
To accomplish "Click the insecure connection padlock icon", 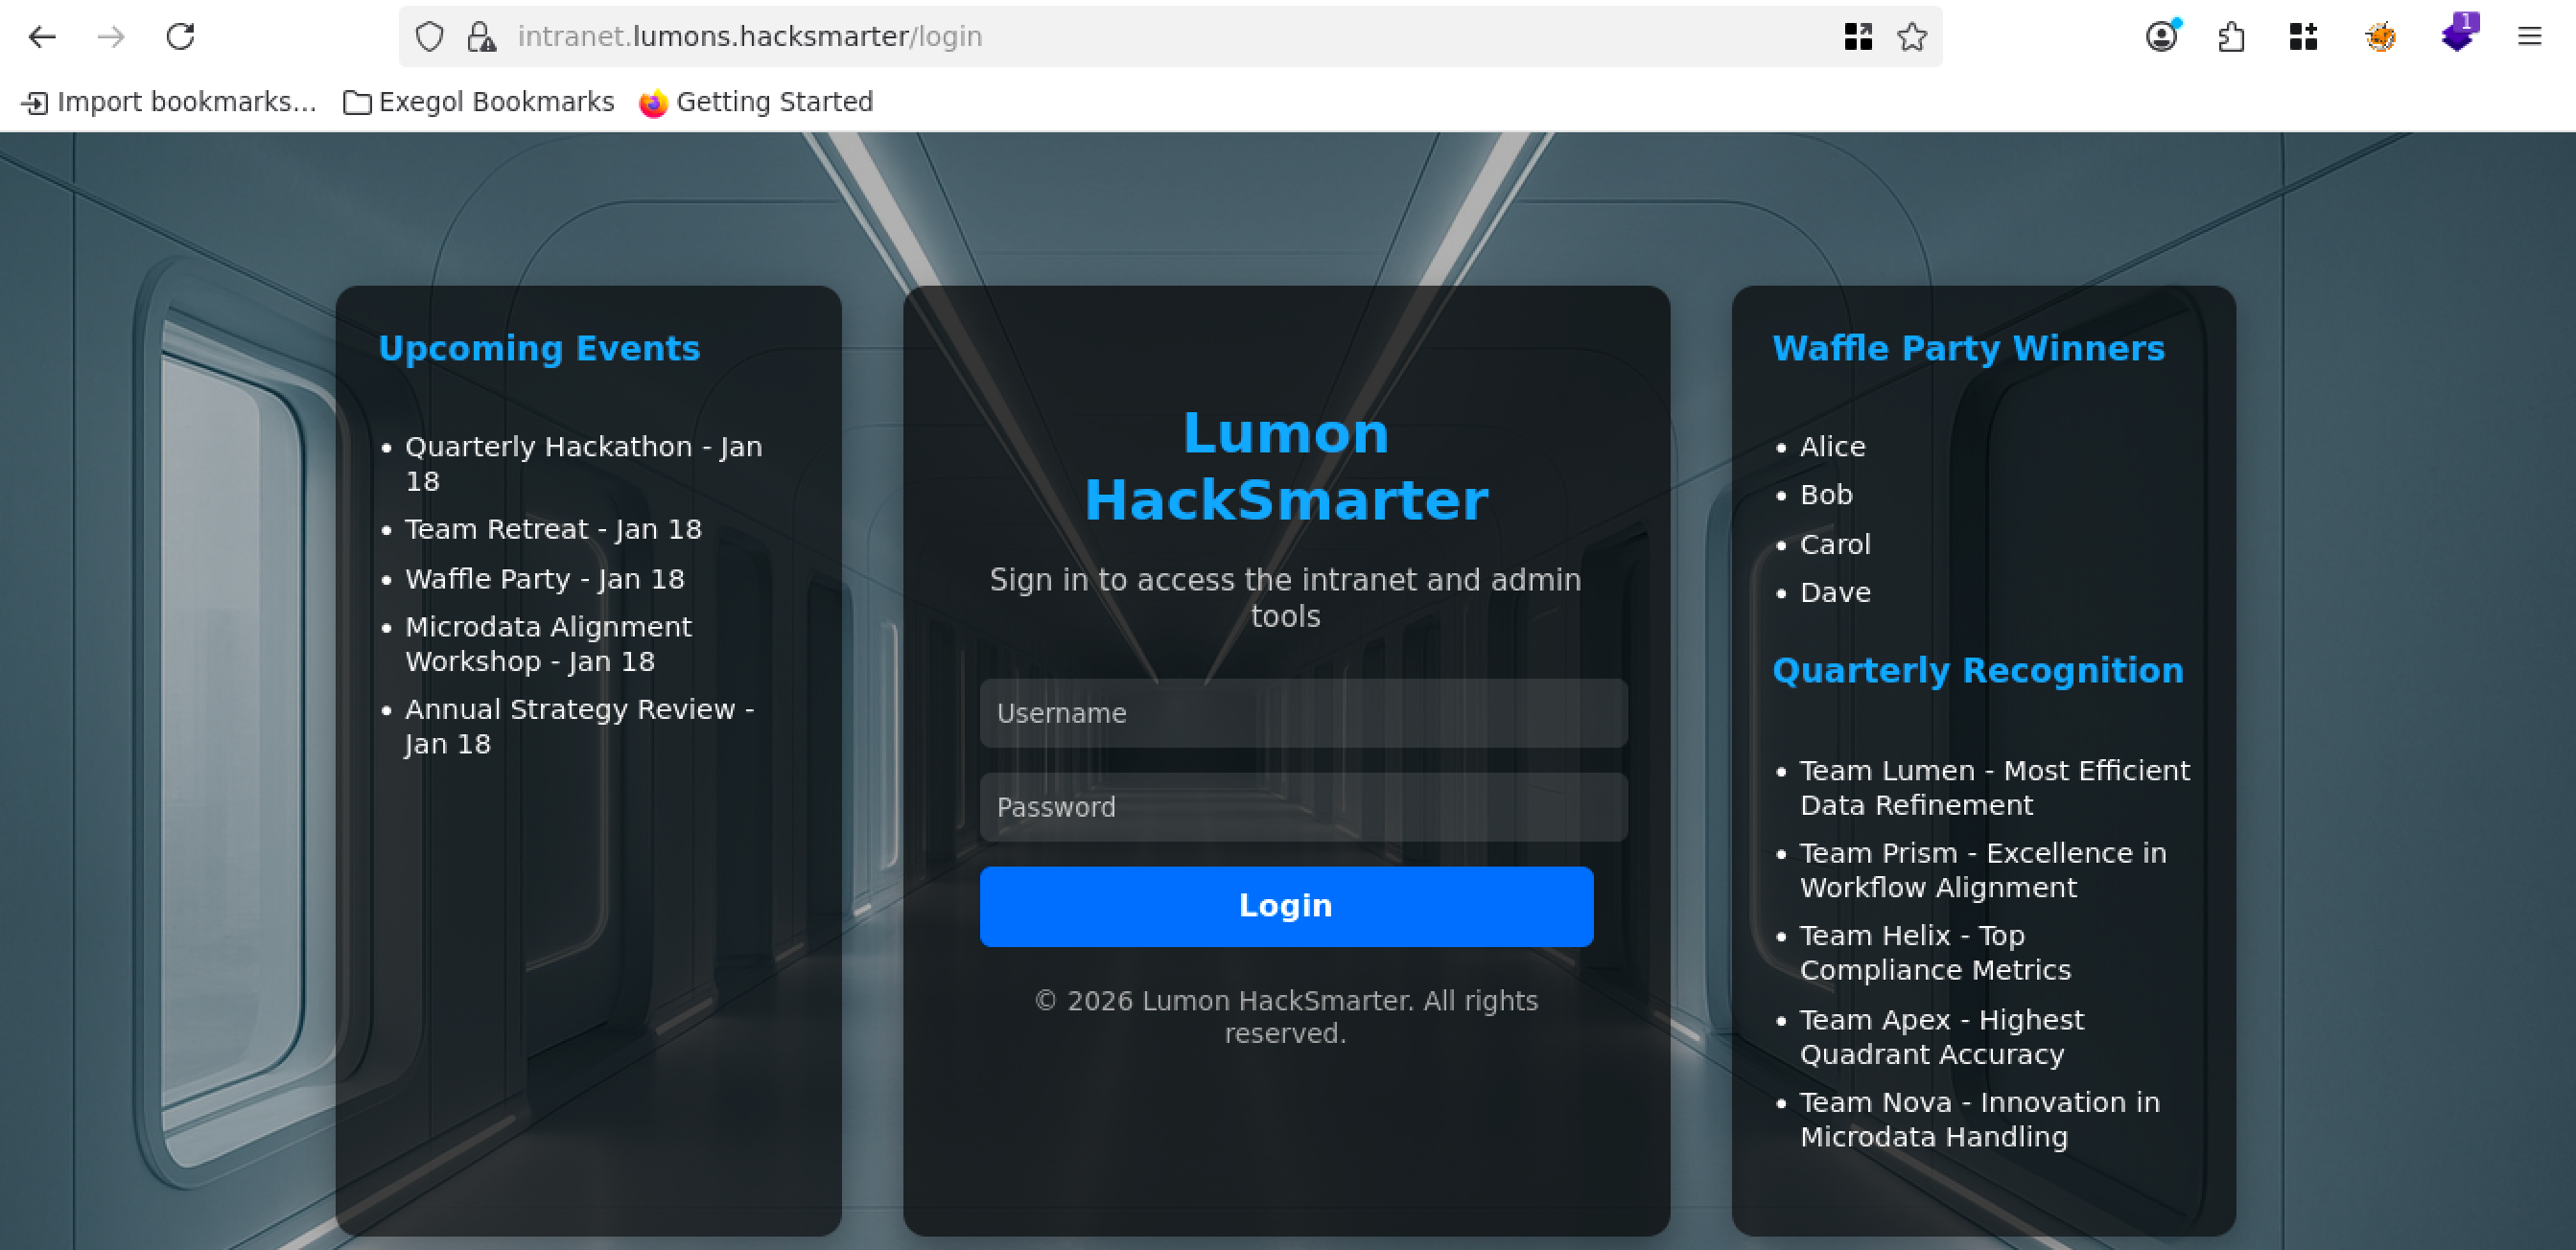I will 481,37.
